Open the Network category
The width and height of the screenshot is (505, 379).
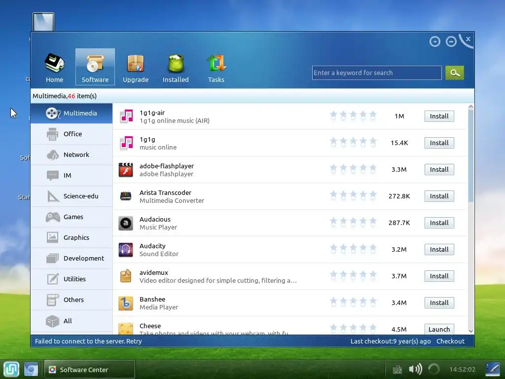72,154
